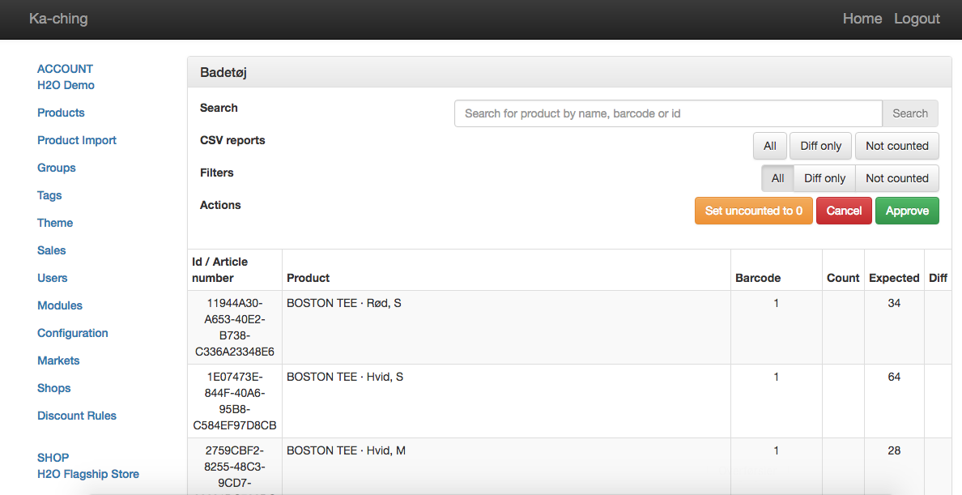This screenshot has width=962, height=495.
Task: Approve the stock count
Action: click(x=907, y=211)
